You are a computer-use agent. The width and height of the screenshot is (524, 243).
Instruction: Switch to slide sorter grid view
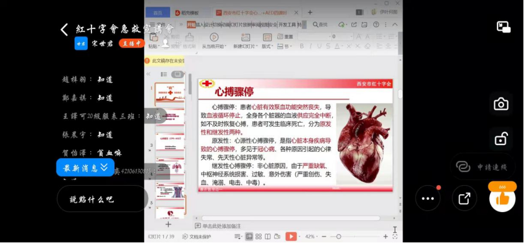[259, 236]
